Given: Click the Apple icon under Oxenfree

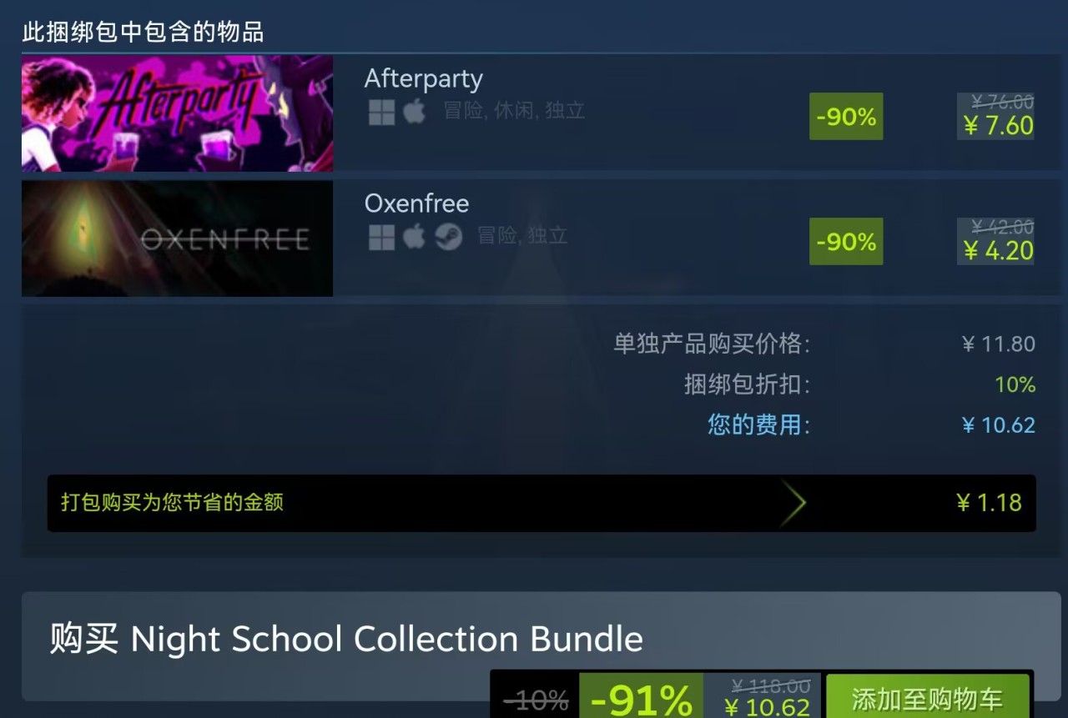Looking at the screenshot, I should coord(415,236).
